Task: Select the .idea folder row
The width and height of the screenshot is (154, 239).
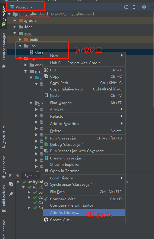Action: click(80, 27)
